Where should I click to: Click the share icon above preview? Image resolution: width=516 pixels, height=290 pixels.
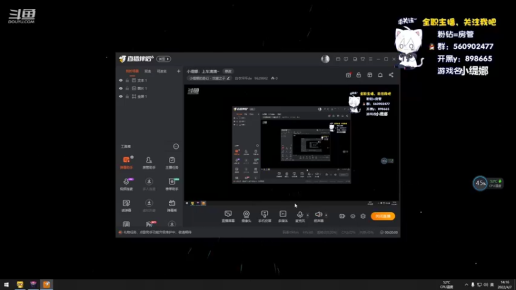pyautogui.click(x=391, y=75)
